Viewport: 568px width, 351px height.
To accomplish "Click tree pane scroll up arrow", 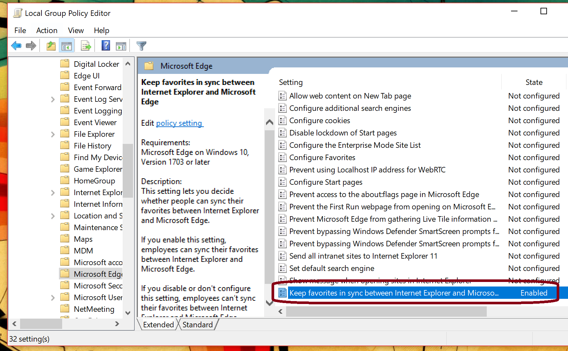I will click(128, 64).
